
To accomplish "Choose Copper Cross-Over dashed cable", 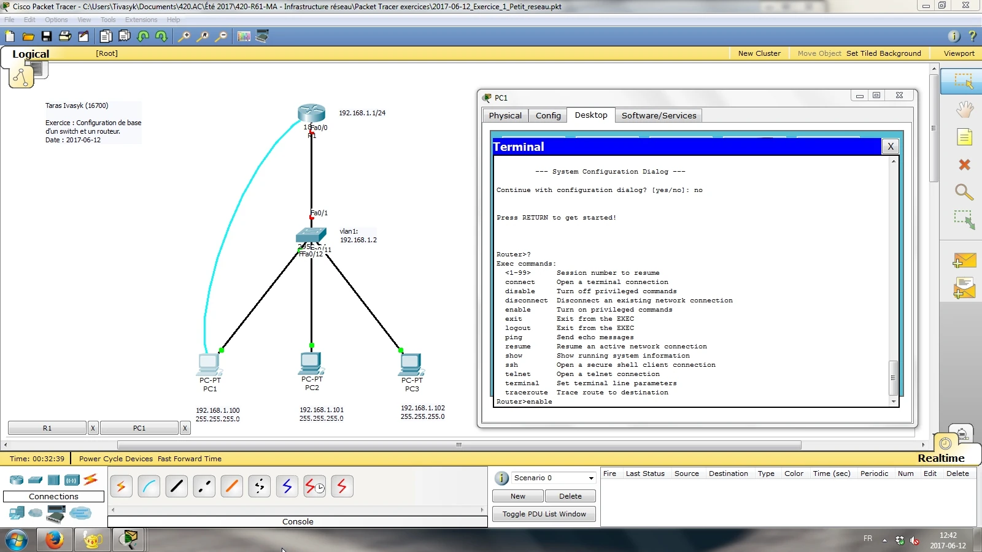I will pyautogui.click(x=204, y=486).
